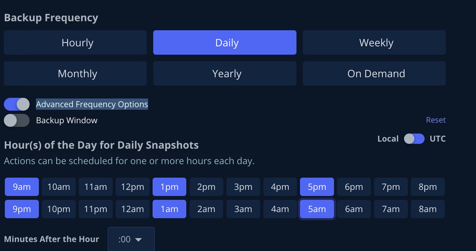
Task: Unselect the 5pm hour button
Action: point(317,187)
